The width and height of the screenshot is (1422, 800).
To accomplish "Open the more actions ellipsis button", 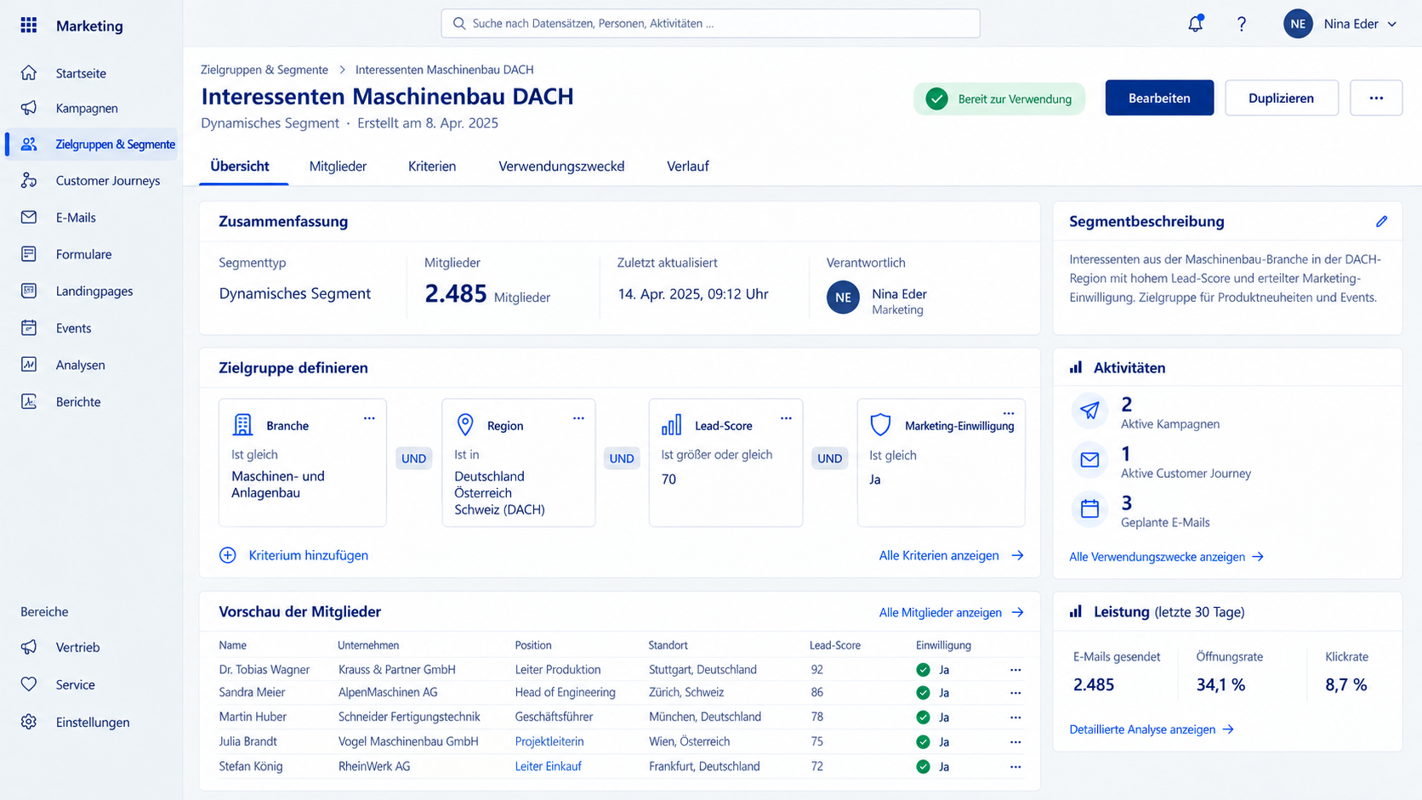I will (1376, 98).
